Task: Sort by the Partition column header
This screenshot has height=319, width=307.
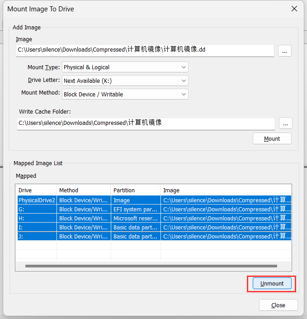Action: 136,190
